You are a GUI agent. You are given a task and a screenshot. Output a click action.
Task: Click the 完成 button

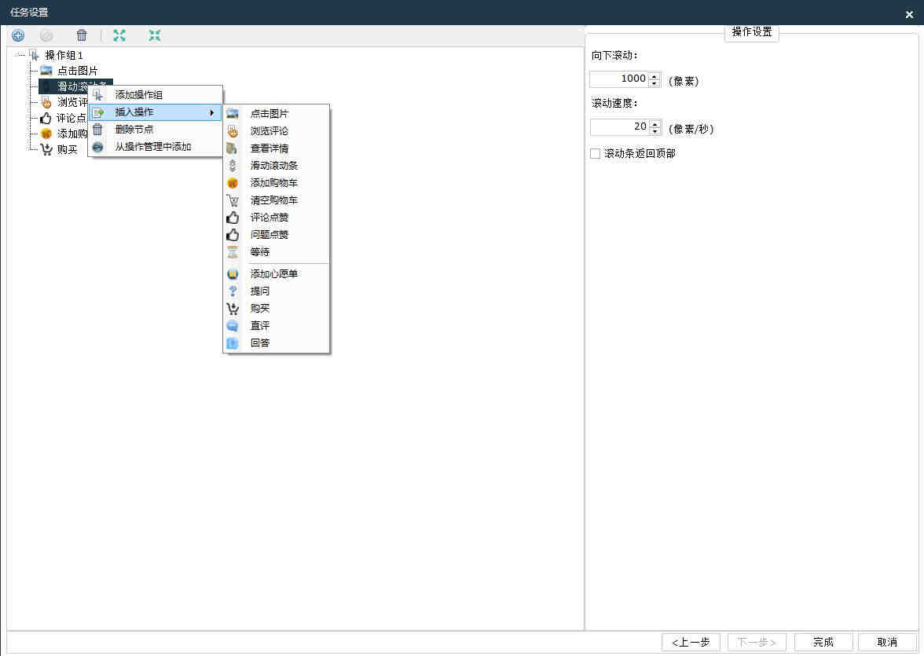(x=823, y=642)
